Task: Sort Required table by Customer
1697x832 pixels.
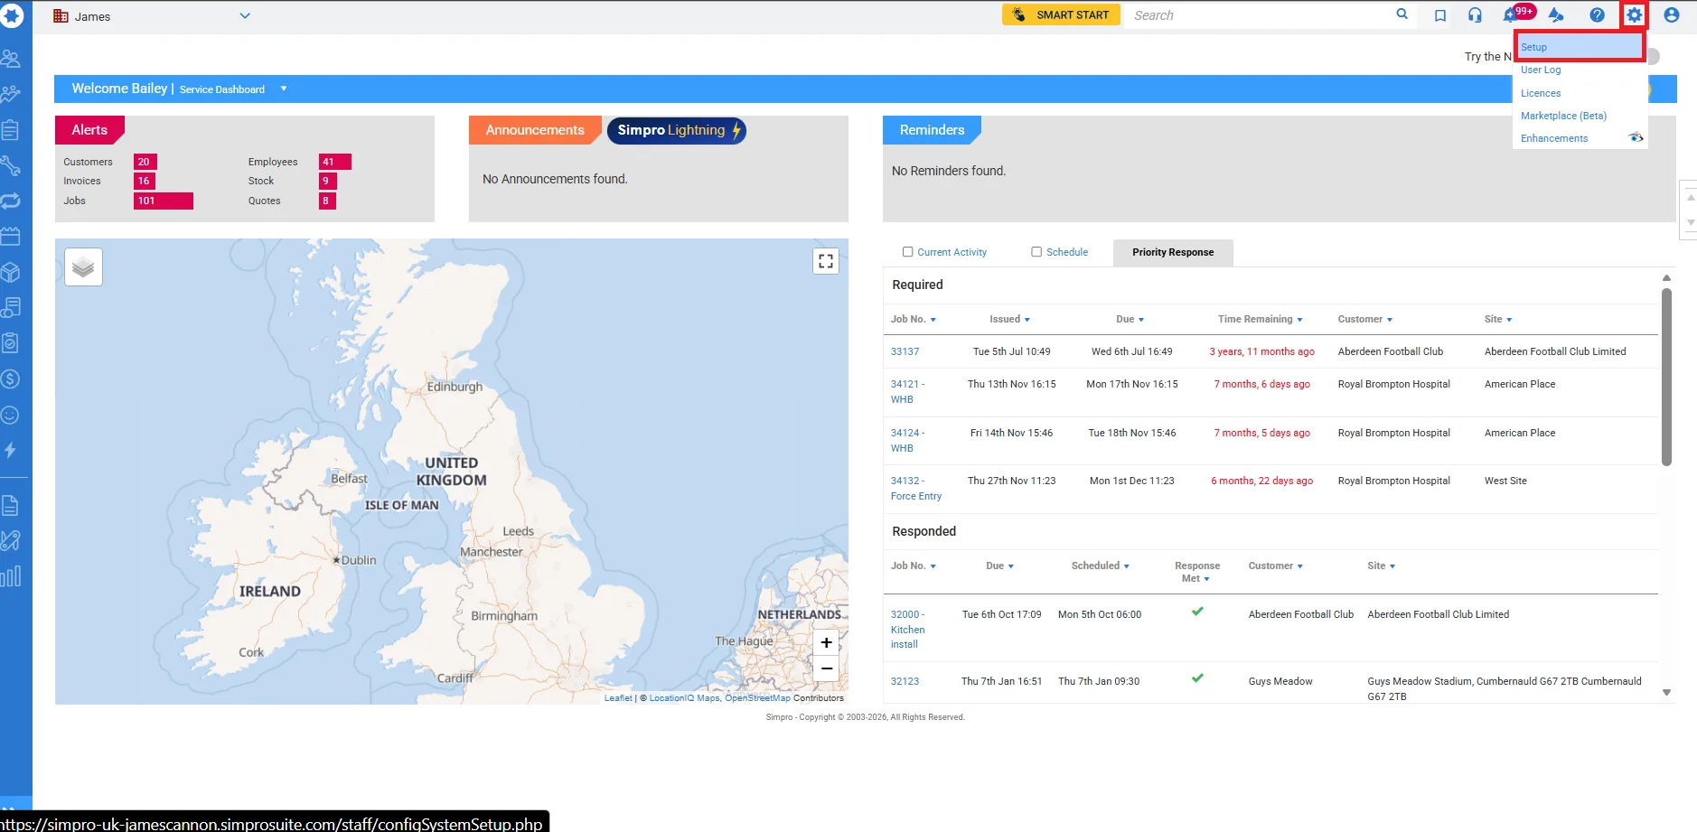Action: (x=1365, y=319)
